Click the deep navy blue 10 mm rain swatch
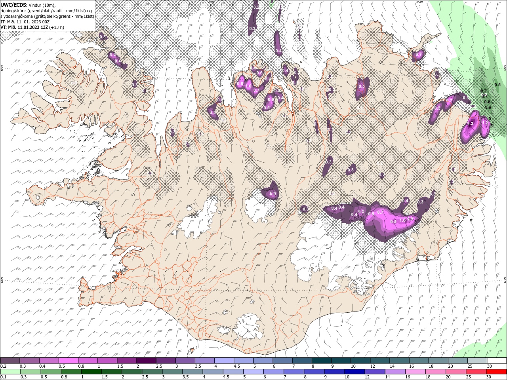 [355, 372]
